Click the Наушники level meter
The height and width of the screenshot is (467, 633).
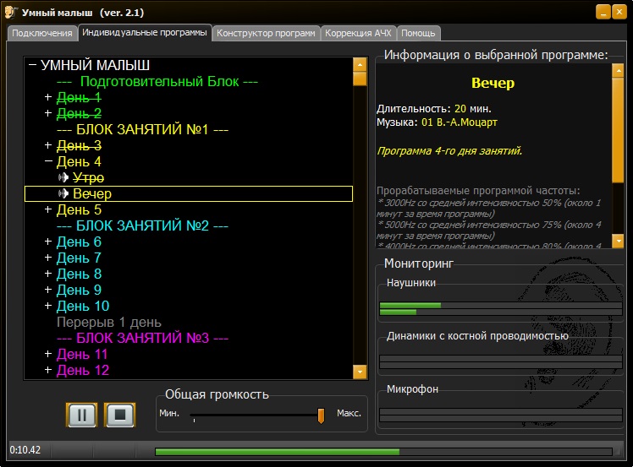click(x=501, y=308)
